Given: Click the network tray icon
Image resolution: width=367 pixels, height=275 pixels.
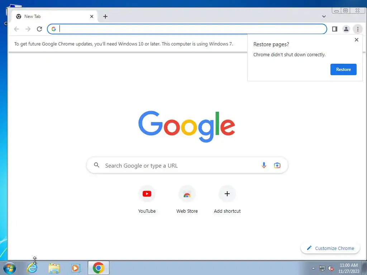Looking at the screenshot, I should (x=322, y=268).
